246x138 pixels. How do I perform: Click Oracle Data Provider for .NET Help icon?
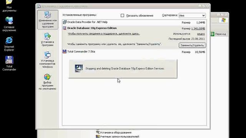pyautogui.click(x=65, y=22)
